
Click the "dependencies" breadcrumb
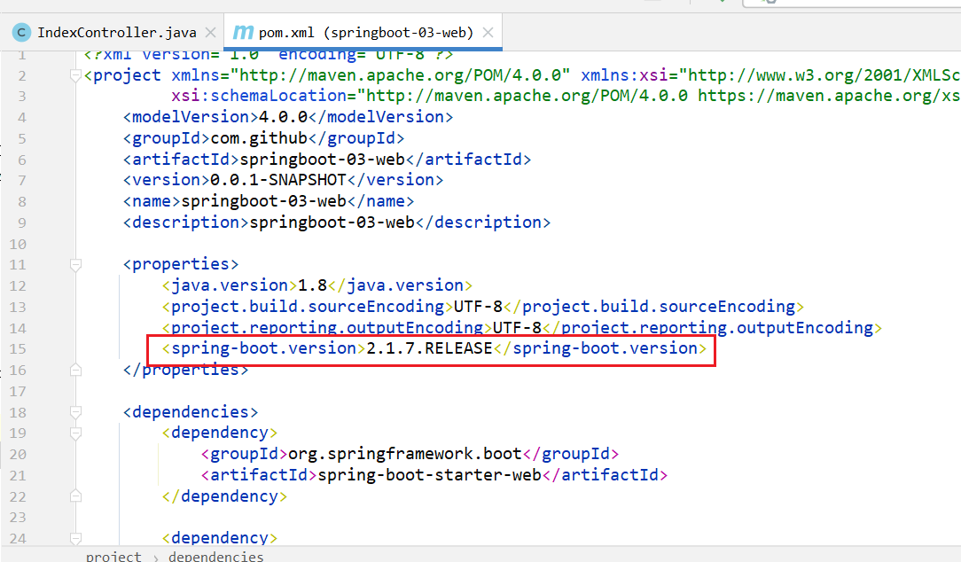tap(215, 556)
